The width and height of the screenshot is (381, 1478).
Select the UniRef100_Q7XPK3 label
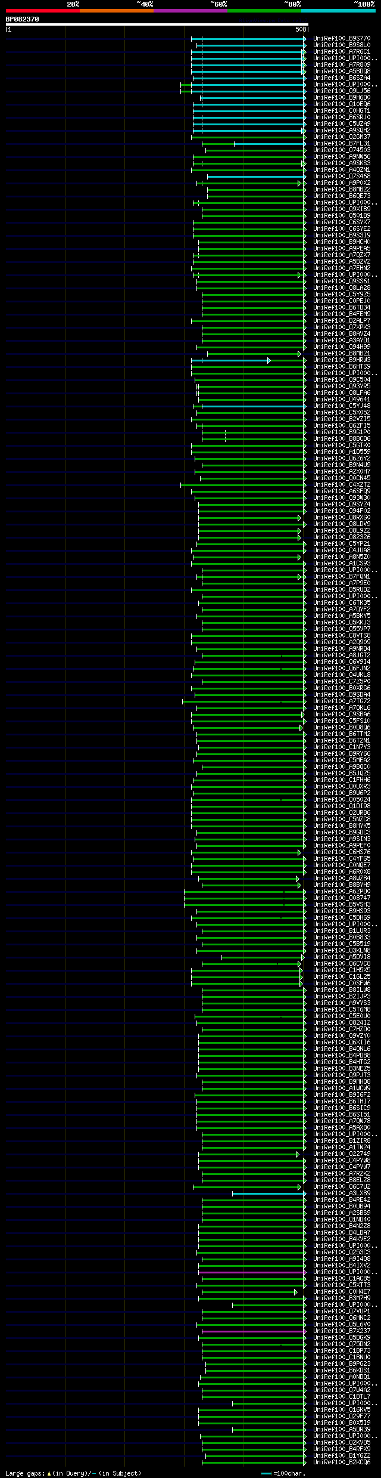point(342,327)
